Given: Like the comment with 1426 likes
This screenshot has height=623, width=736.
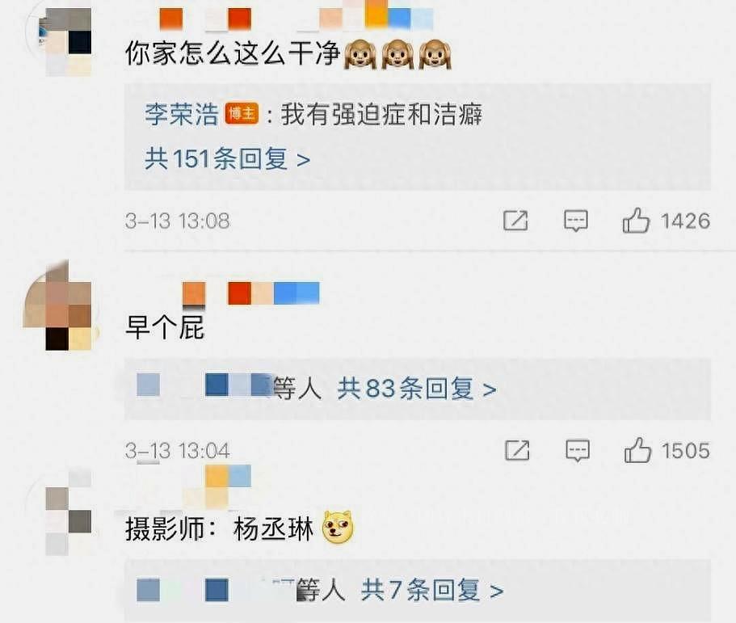Looking at the screenshot, I should [636, 220].
